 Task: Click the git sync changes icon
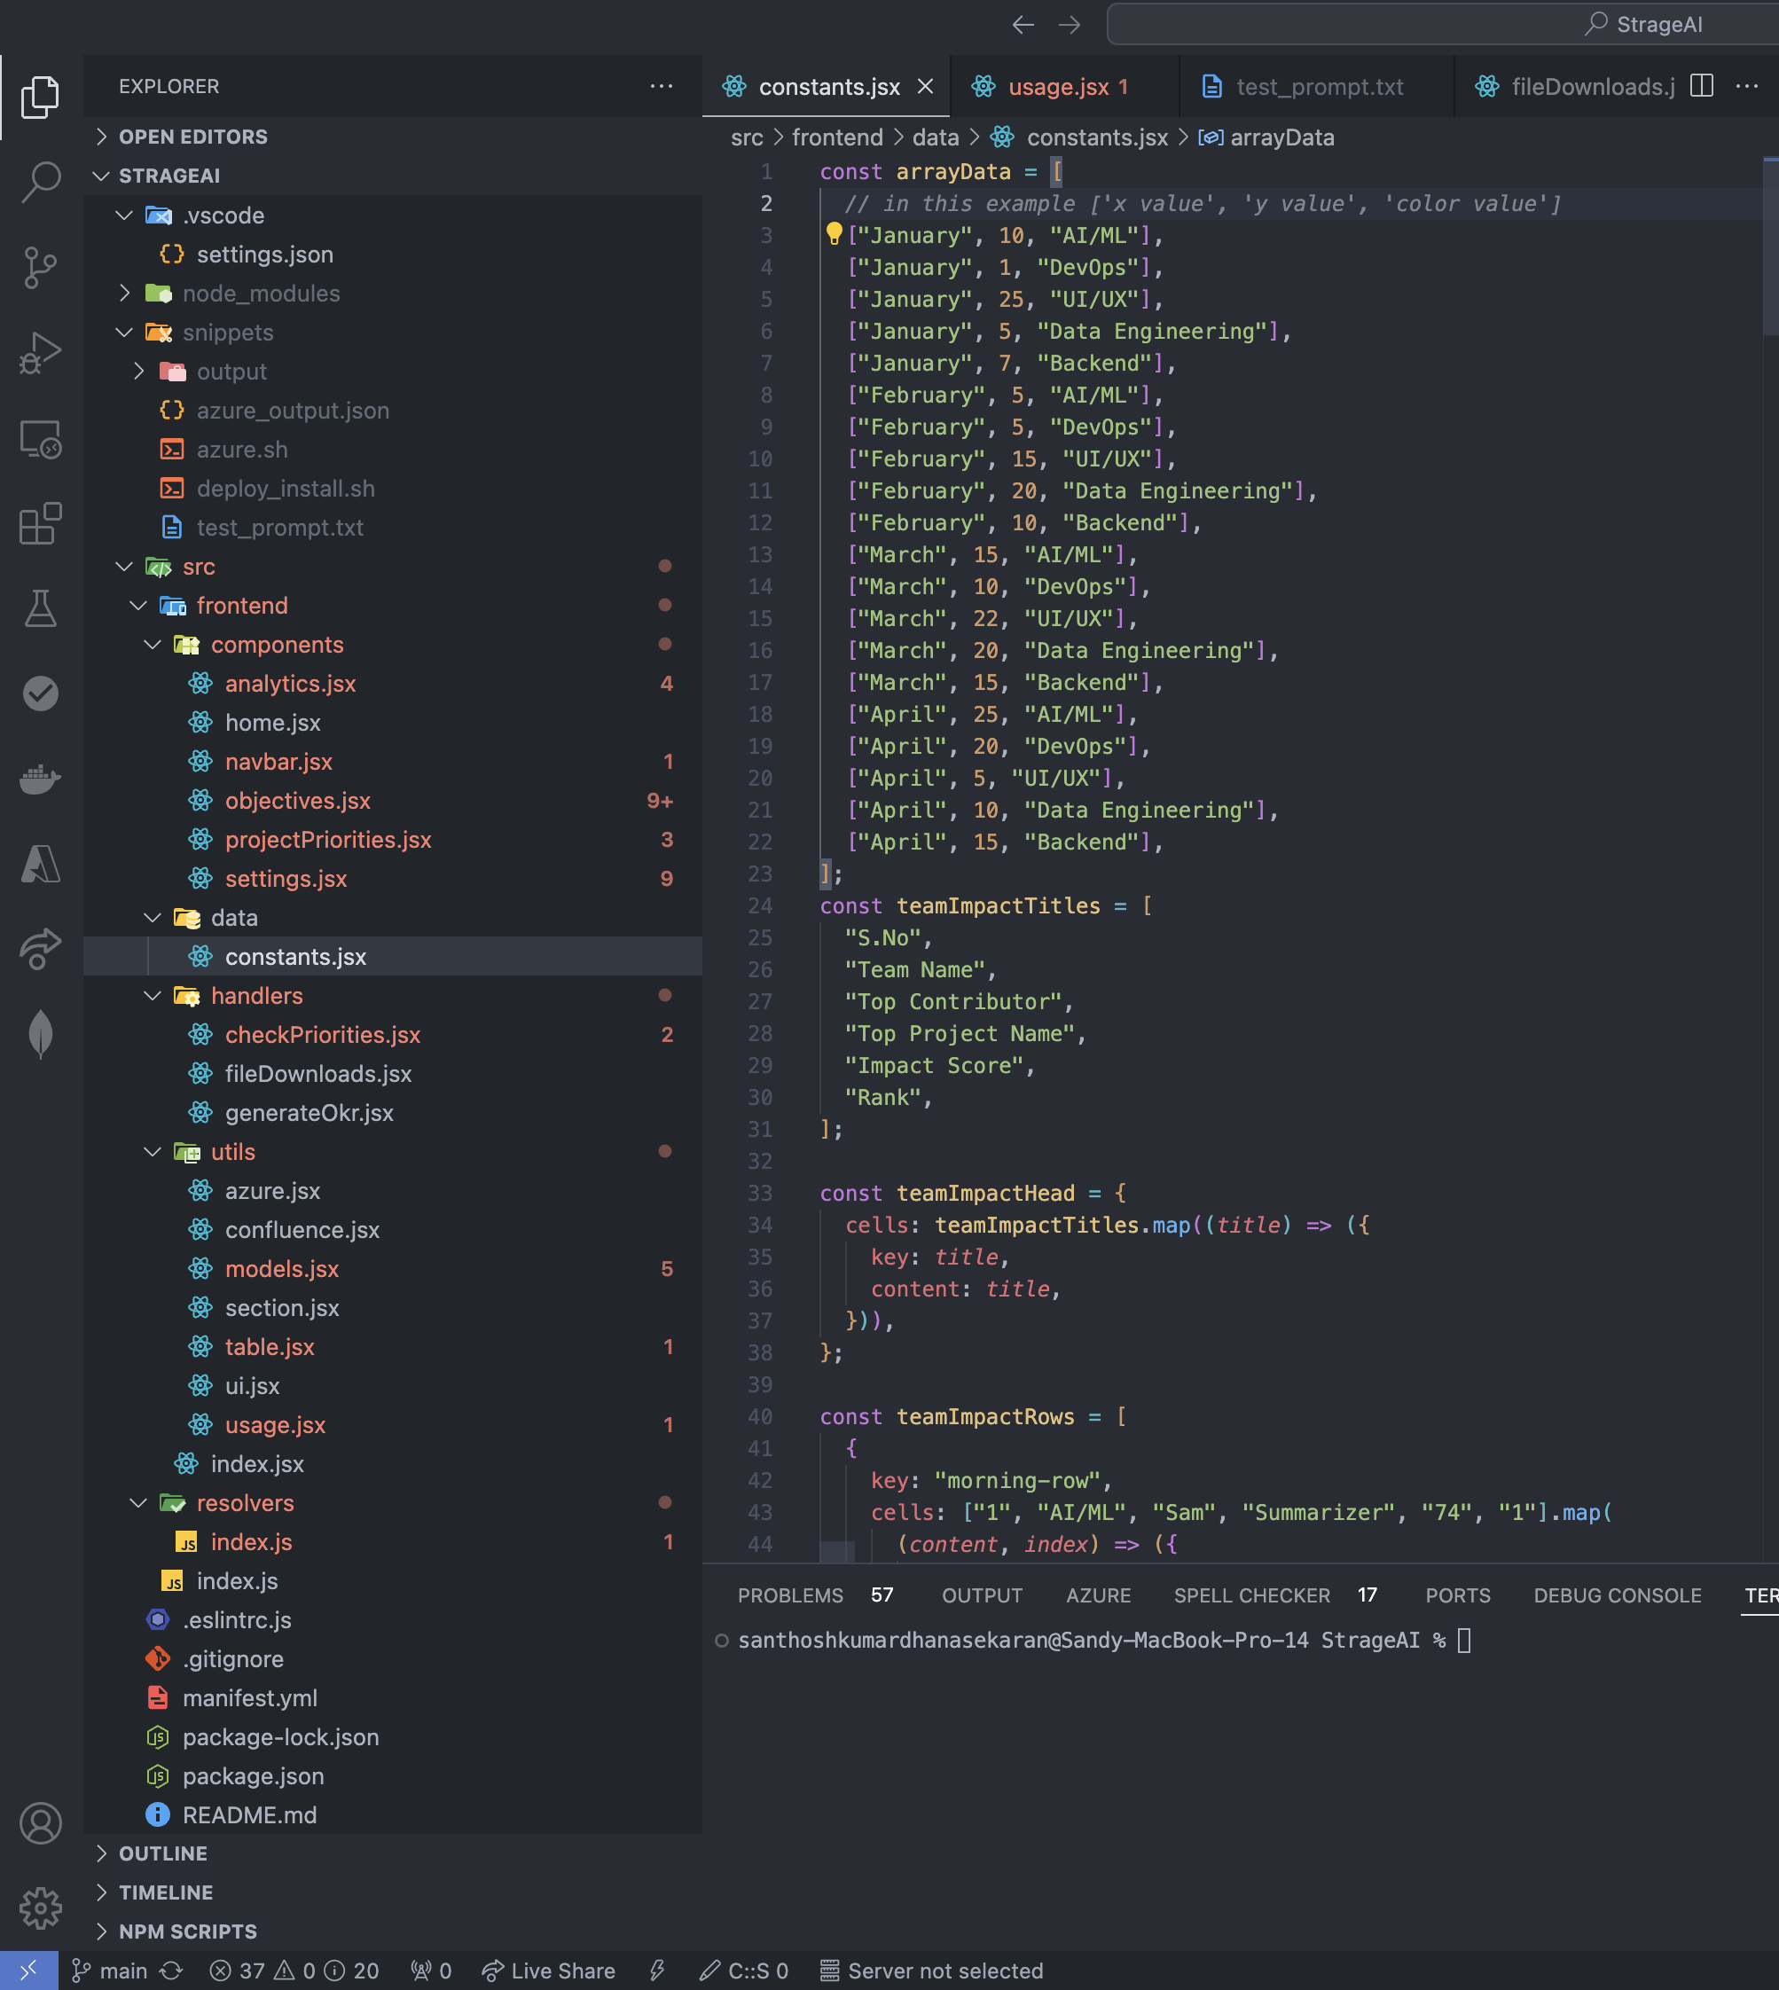171,1970
